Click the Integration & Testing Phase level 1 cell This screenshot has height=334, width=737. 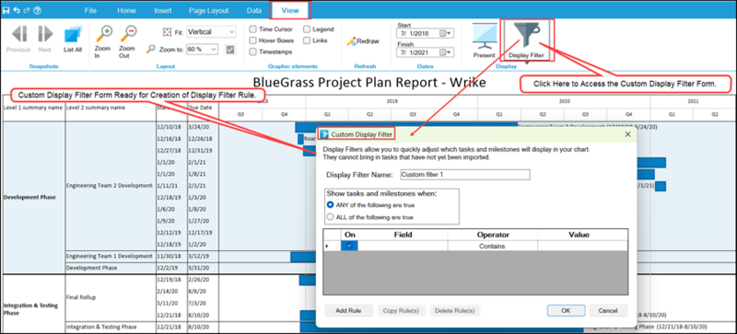click(34, 303)
